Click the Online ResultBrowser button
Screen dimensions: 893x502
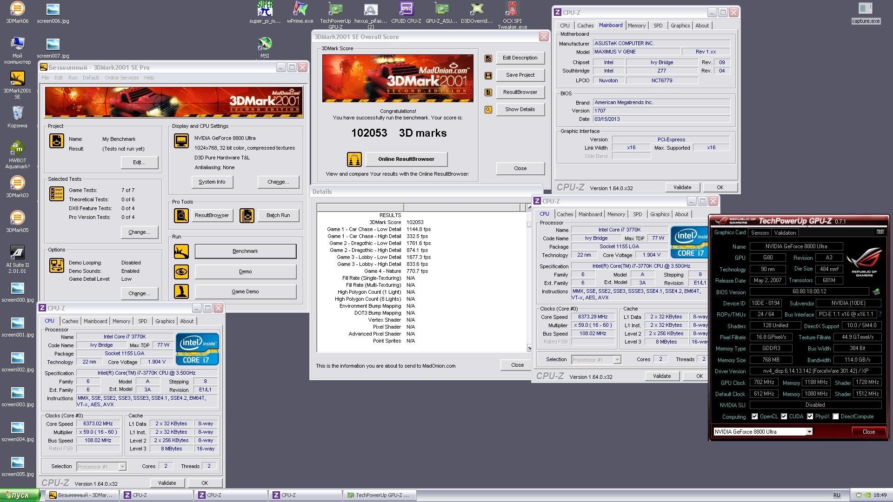(406, 159)
